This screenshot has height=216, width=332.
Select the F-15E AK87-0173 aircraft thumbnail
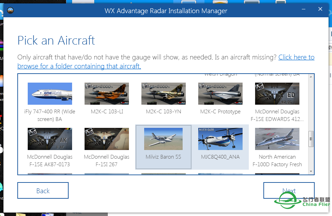pos(50,139)
